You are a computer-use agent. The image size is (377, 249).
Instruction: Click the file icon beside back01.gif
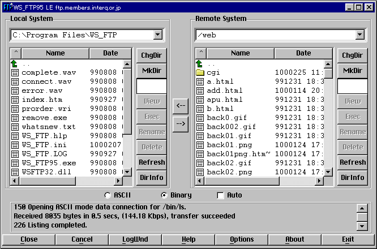pos(200,136)
